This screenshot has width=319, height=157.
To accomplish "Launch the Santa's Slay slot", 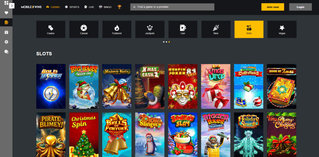I will [183, 135].
